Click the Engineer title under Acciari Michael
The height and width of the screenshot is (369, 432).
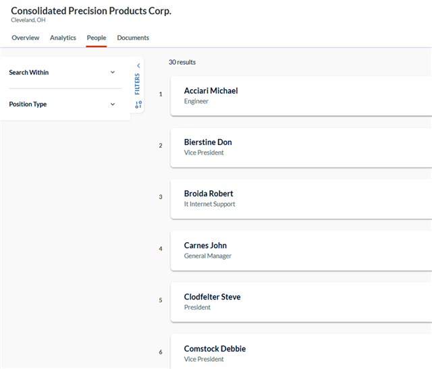coord(196,101)
